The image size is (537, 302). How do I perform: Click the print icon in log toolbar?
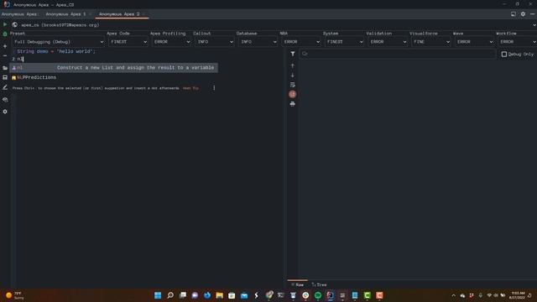click(293, 104)
